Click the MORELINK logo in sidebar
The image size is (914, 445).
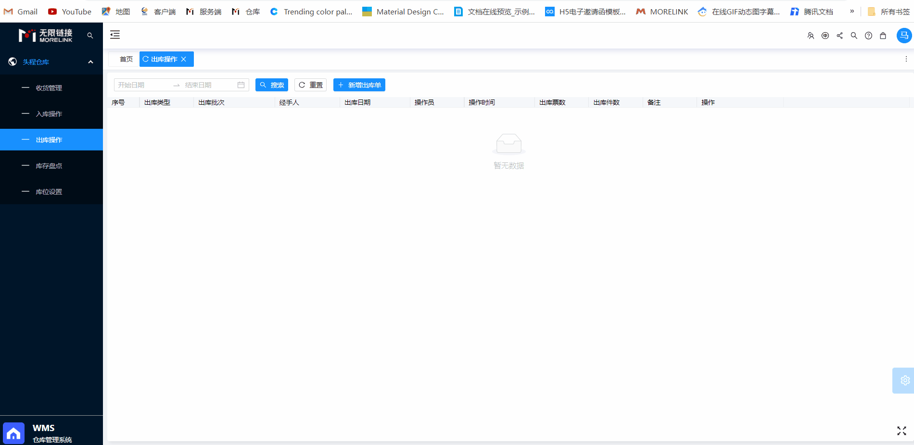(45, 36)
